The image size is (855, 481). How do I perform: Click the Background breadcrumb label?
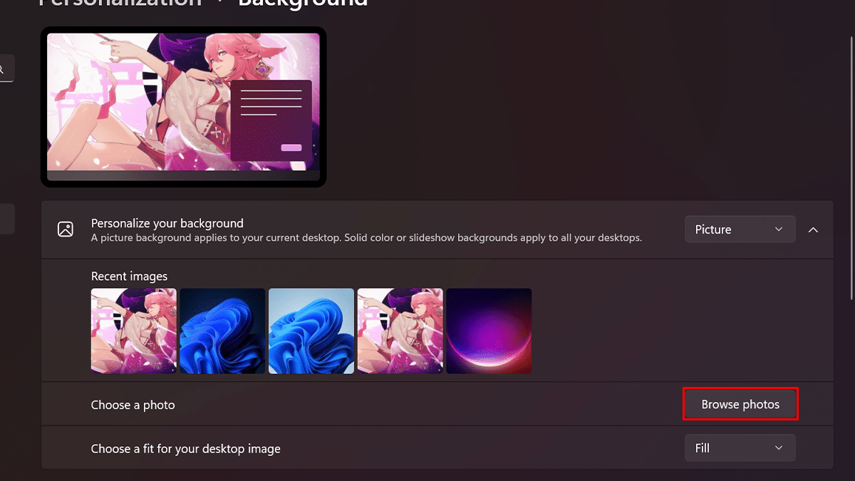click(302, 4)
